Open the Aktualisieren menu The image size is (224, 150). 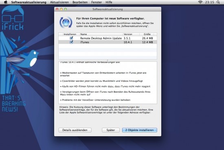point(59,2)
